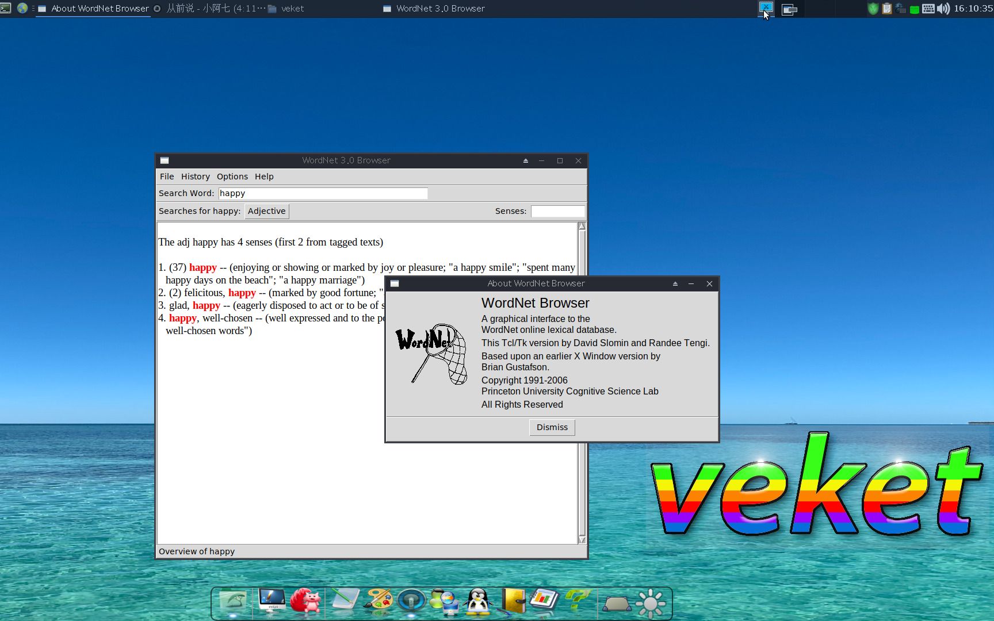The width and height of the screenshot is (994, 621).
Task: Click 'The adj happy has 4 senses' line
Action: coord(270,242)
